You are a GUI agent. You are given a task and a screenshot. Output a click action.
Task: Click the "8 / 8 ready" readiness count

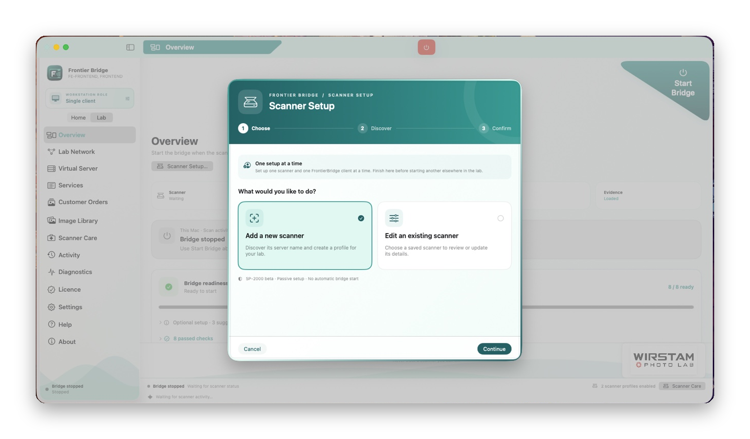click(x=681, y=287)
